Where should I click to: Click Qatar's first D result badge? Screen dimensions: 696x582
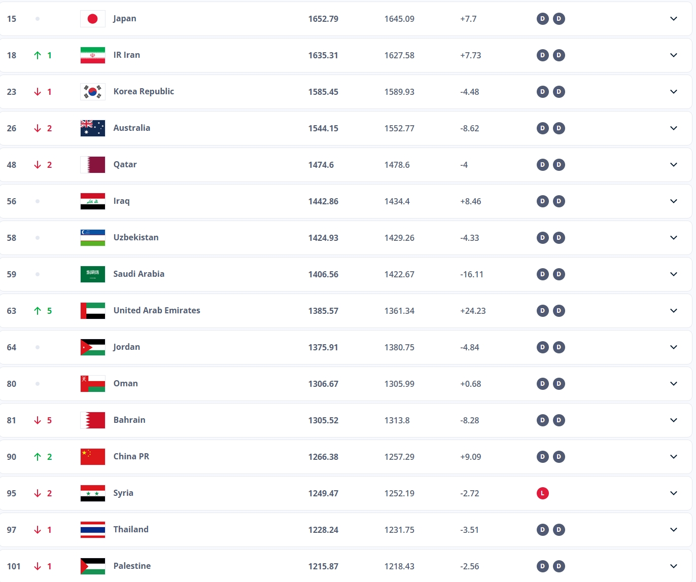(543, 165)
